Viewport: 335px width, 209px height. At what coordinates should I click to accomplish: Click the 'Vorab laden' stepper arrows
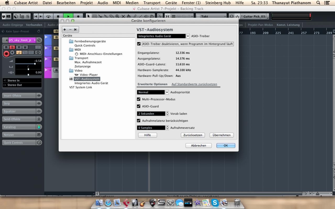click(167, 114)
